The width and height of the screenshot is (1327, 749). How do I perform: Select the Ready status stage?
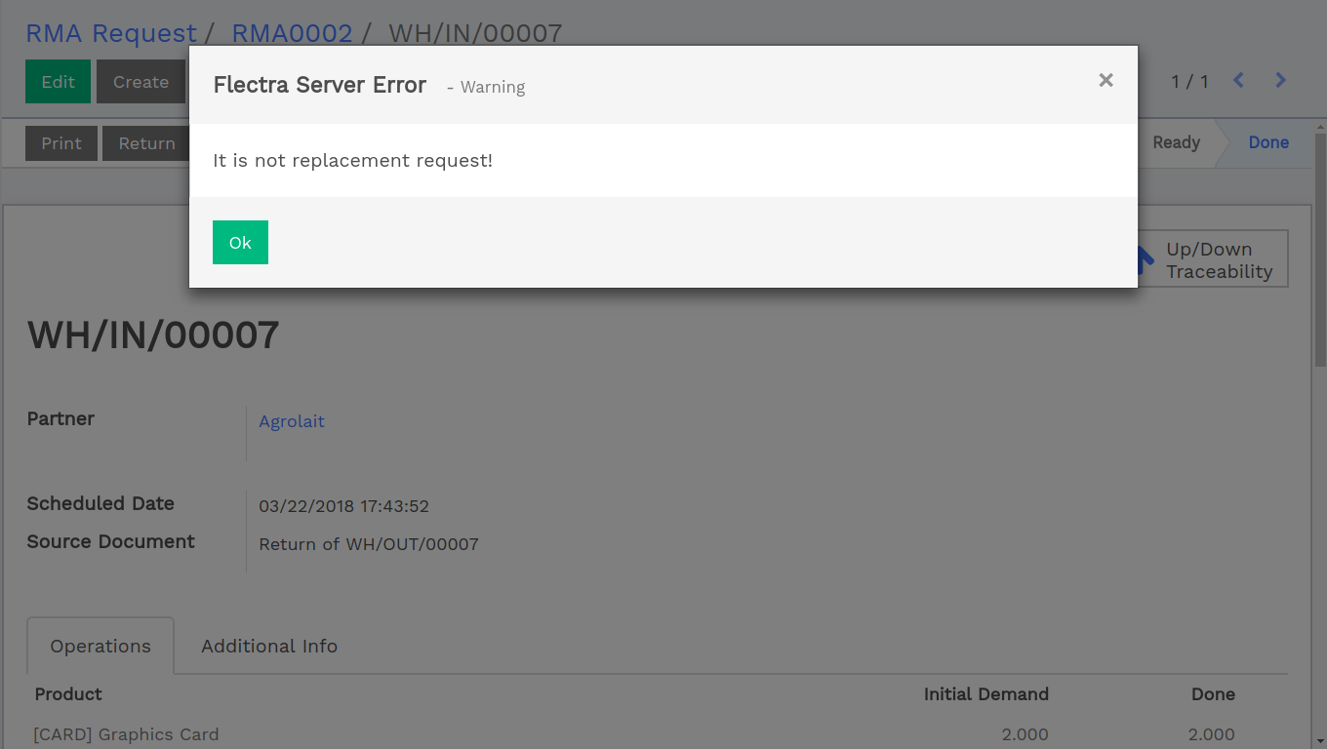(x=1176, y=142)
